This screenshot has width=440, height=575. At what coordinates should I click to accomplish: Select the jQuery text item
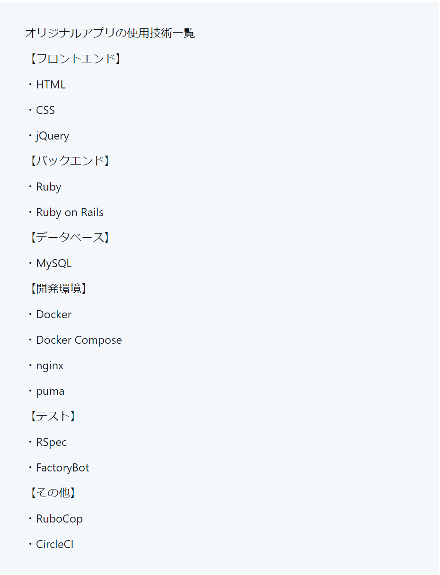click(53, 136)
